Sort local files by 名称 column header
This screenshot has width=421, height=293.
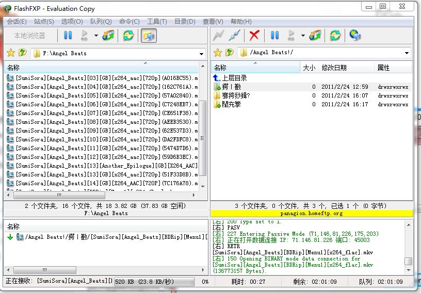(102, 68)
